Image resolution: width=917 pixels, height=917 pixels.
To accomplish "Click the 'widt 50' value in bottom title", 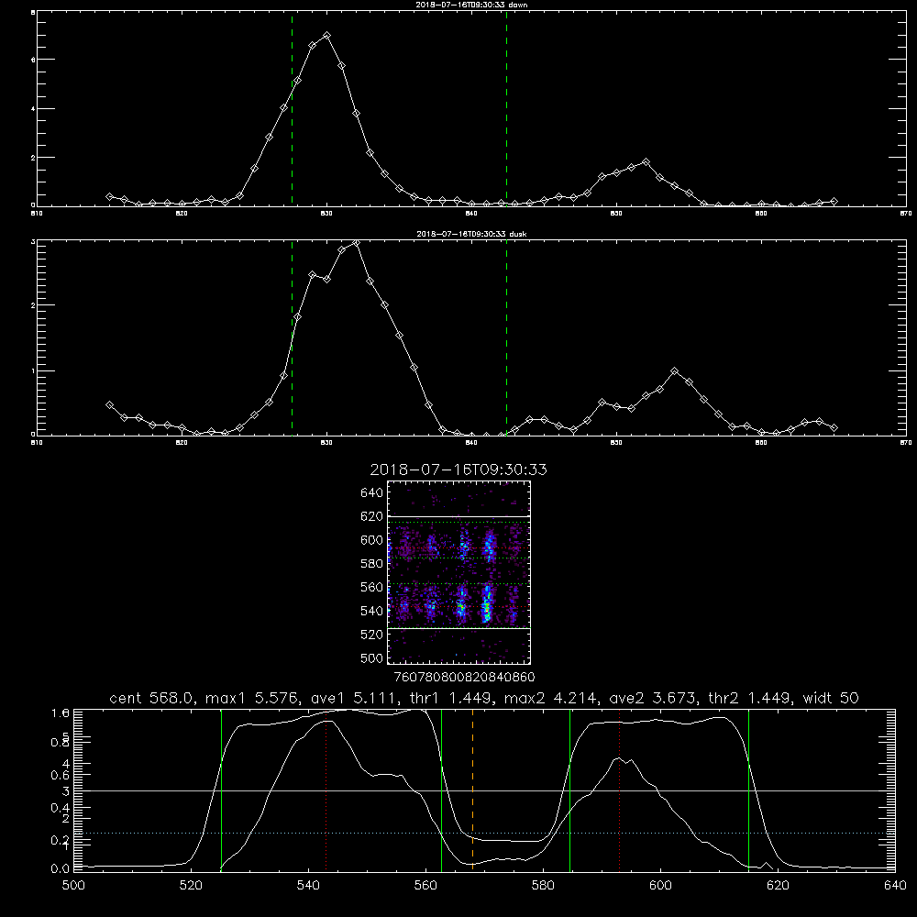I will coord(831,698).
